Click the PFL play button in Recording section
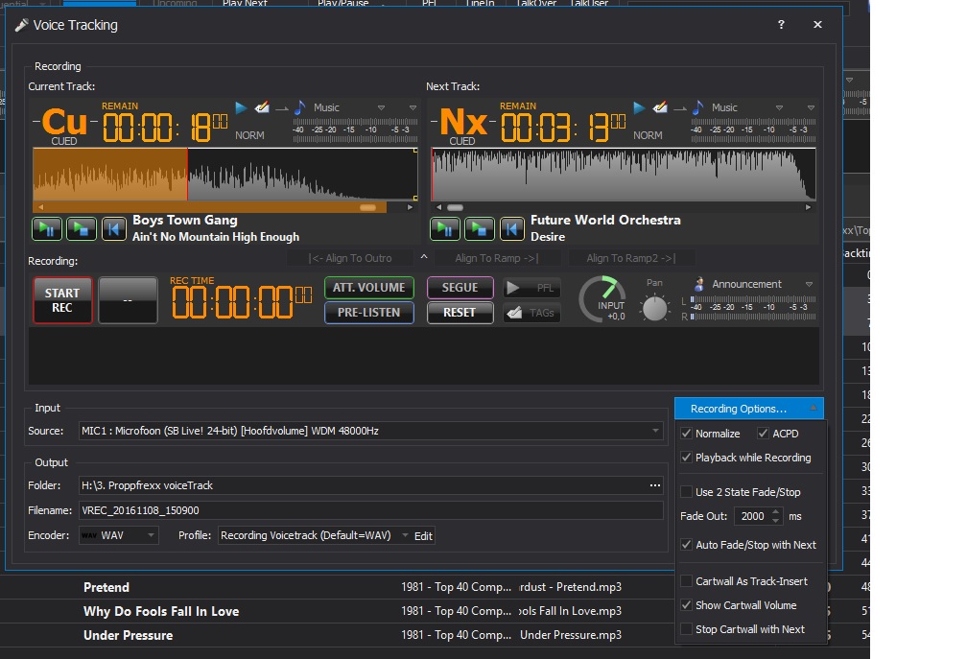 coord(531,288)
